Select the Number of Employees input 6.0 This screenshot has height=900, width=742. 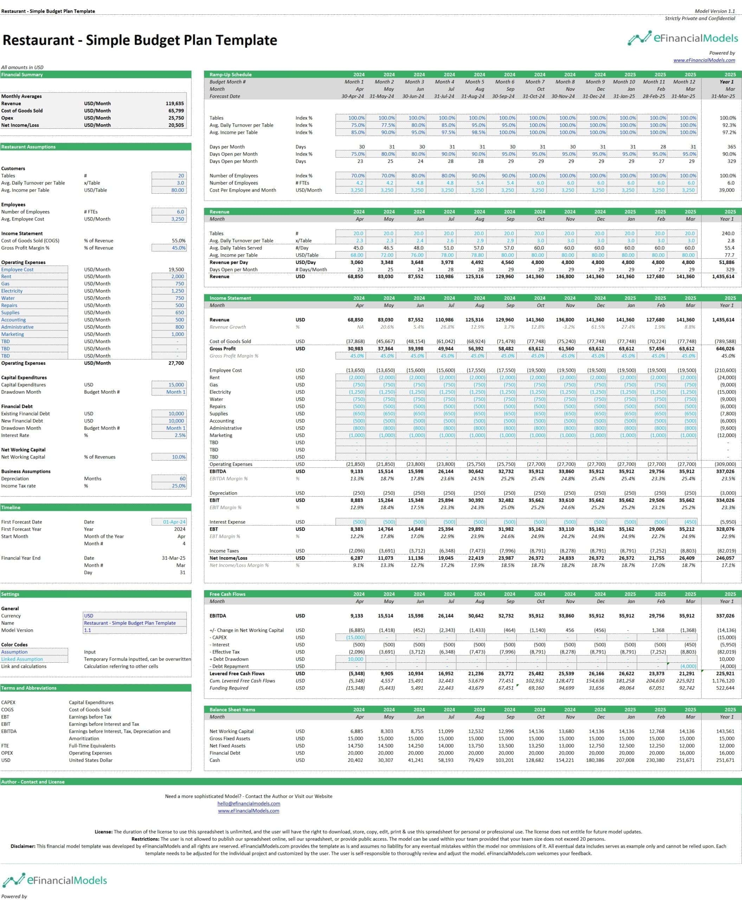169,212
